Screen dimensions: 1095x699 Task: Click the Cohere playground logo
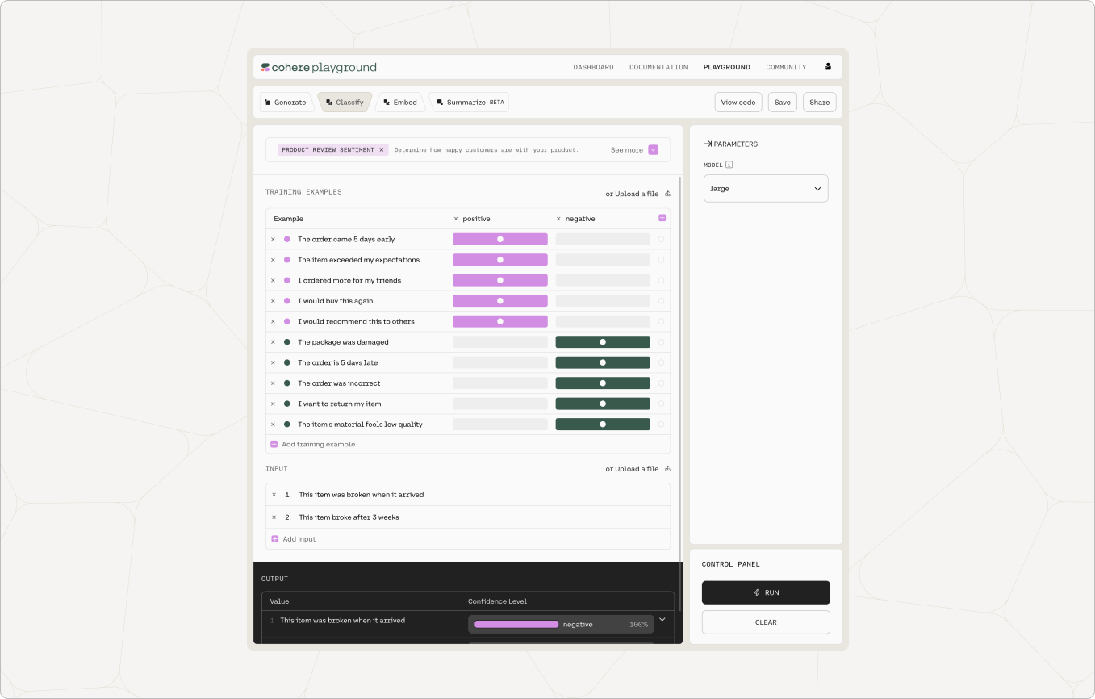319,68
